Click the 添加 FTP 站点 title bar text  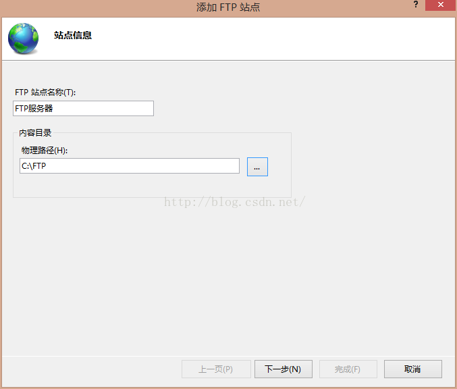[x=228, y=7]
